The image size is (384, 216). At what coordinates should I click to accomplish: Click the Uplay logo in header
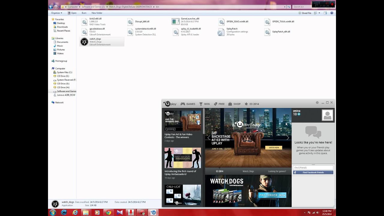pos(170,104)
